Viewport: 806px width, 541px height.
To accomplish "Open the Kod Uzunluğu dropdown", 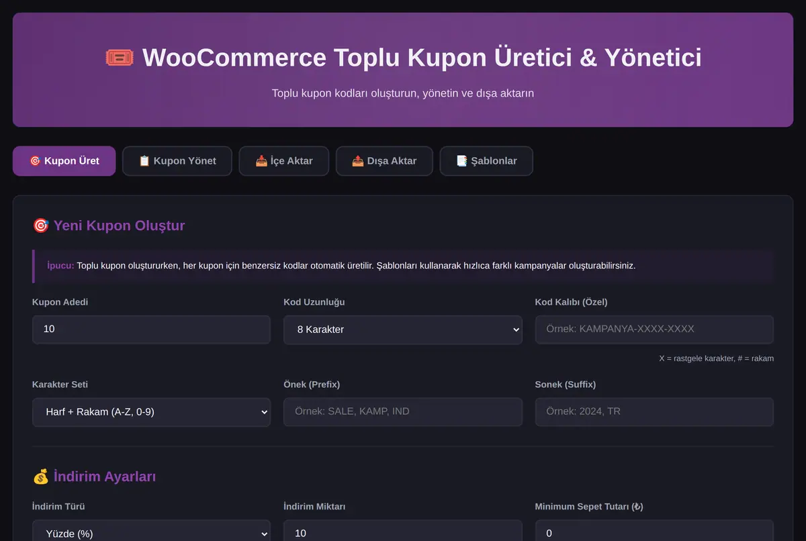I will 403,330.
